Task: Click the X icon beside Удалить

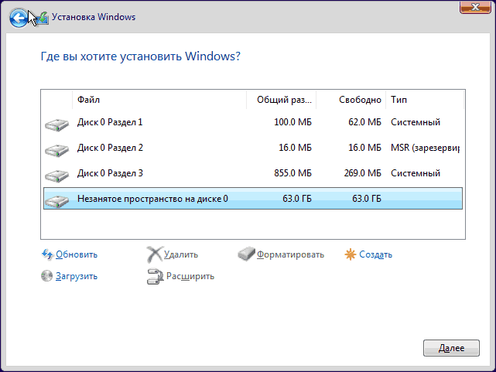Action: pos(155,254)
